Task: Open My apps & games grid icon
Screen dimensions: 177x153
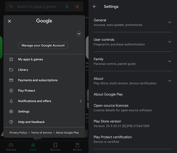Action: (x=11, y=59)
